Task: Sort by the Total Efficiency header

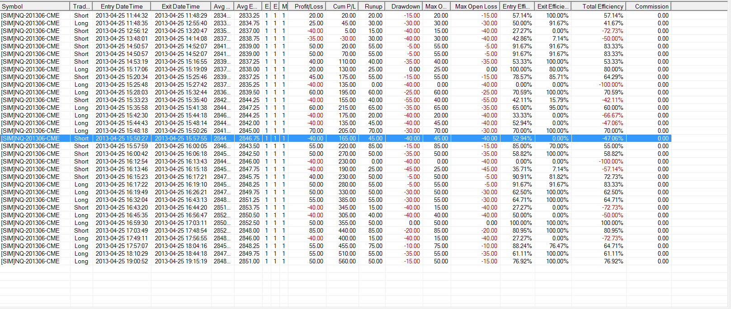Action: click(x=599, y=6)
